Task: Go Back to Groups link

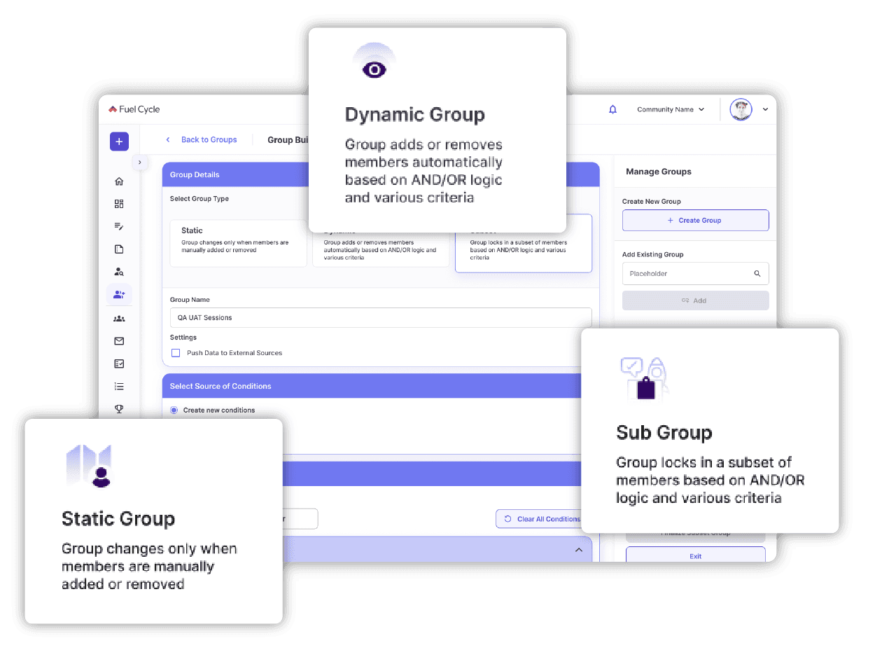Action: tap(208, 140)
